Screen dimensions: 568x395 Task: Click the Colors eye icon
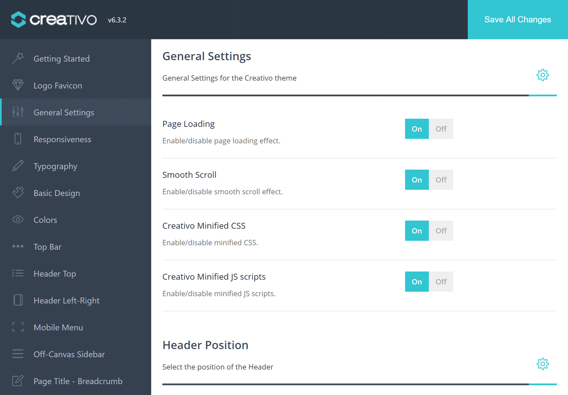18,220
